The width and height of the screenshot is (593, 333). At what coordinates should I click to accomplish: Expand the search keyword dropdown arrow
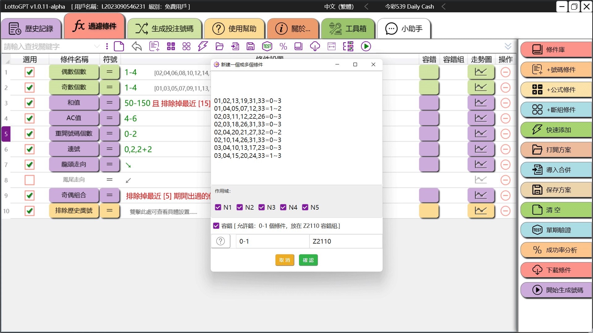click(x=97, y=46)
